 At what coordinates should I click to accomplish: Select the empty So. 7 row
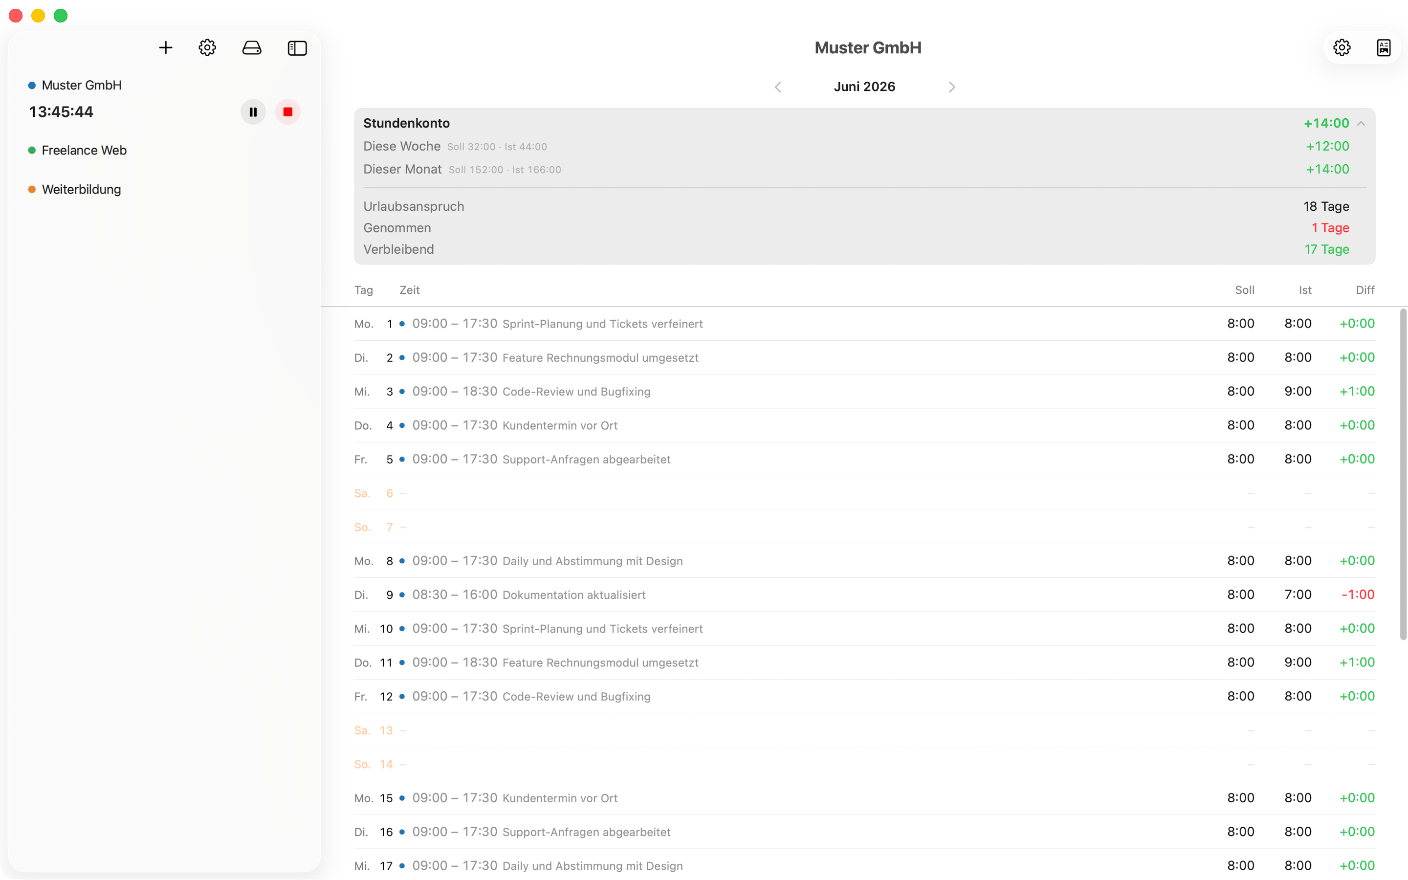[x=864, y=527]
